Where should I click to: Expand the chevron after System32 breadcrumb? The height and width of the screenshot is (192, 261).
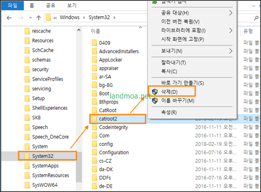114,18
